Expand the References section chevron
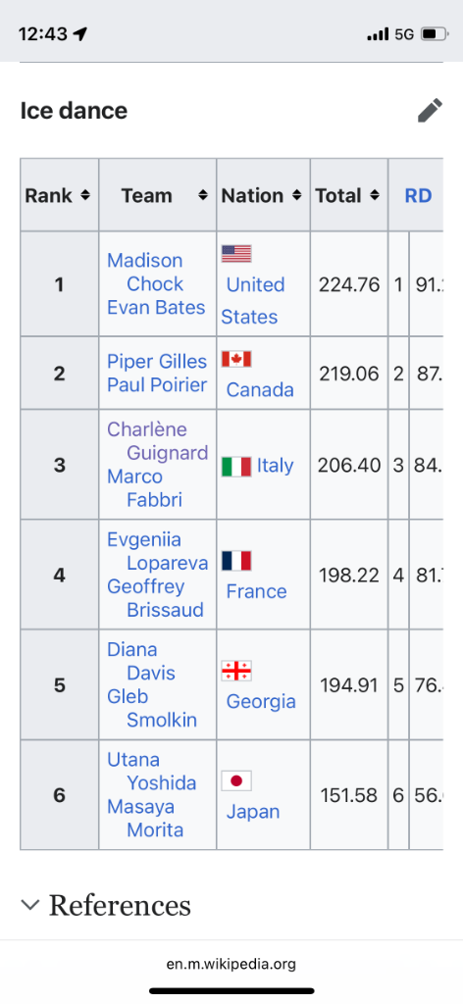 click(x=29, y=905)
